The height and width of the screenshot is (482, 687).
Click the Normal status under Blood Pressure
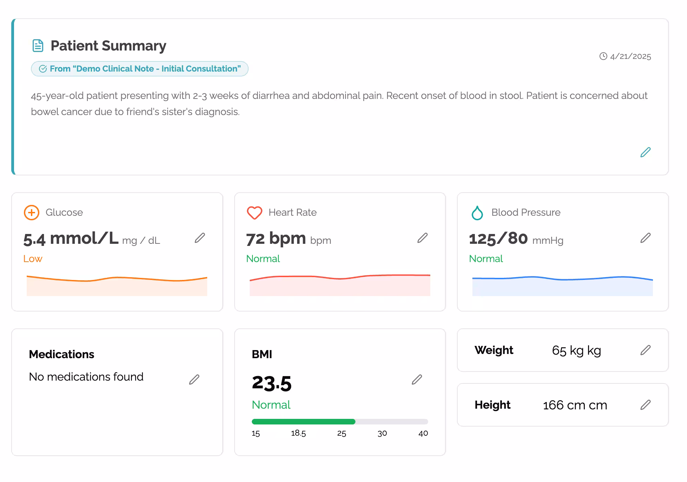pyautogui.click(x=486, y=259)
